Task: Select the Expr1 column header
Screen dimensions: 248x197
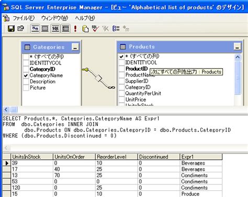Action: coord(201,157)
